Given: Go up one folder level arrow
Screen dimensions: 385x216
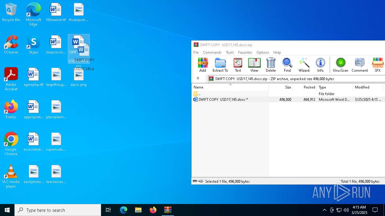Looking at the screenshot, I should pos(198,79).
